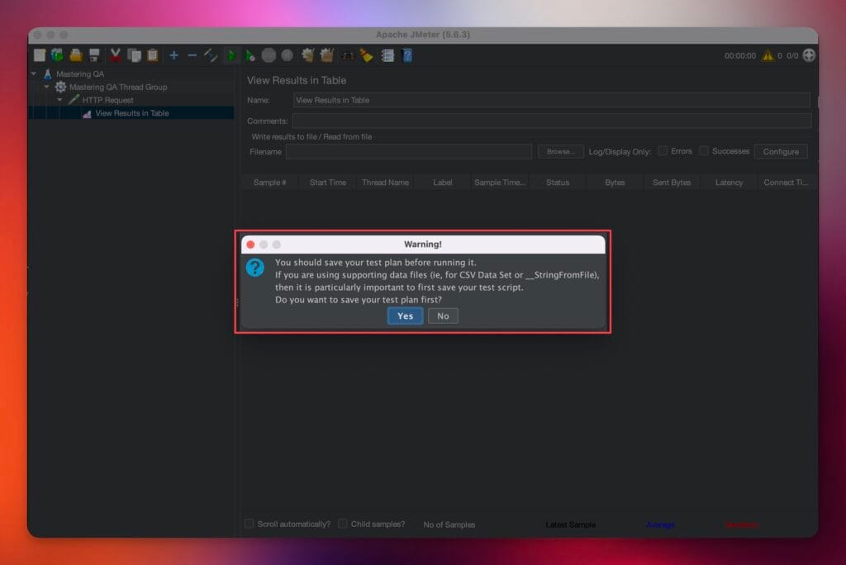846x565 pixels.
Task: Click the Configure button
Action: [x=781, y=152]
